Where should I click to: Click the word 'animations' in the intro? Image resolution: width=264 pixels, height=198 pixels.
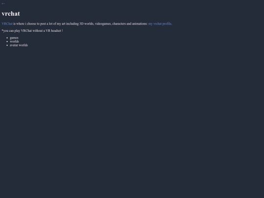pyautogui.click(x=139, y=24)
